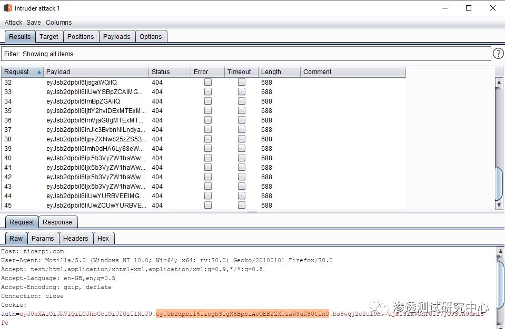Maximize the Intruder attack window
The height and width of the screenshot is (329, 505).
coord(468,8)
